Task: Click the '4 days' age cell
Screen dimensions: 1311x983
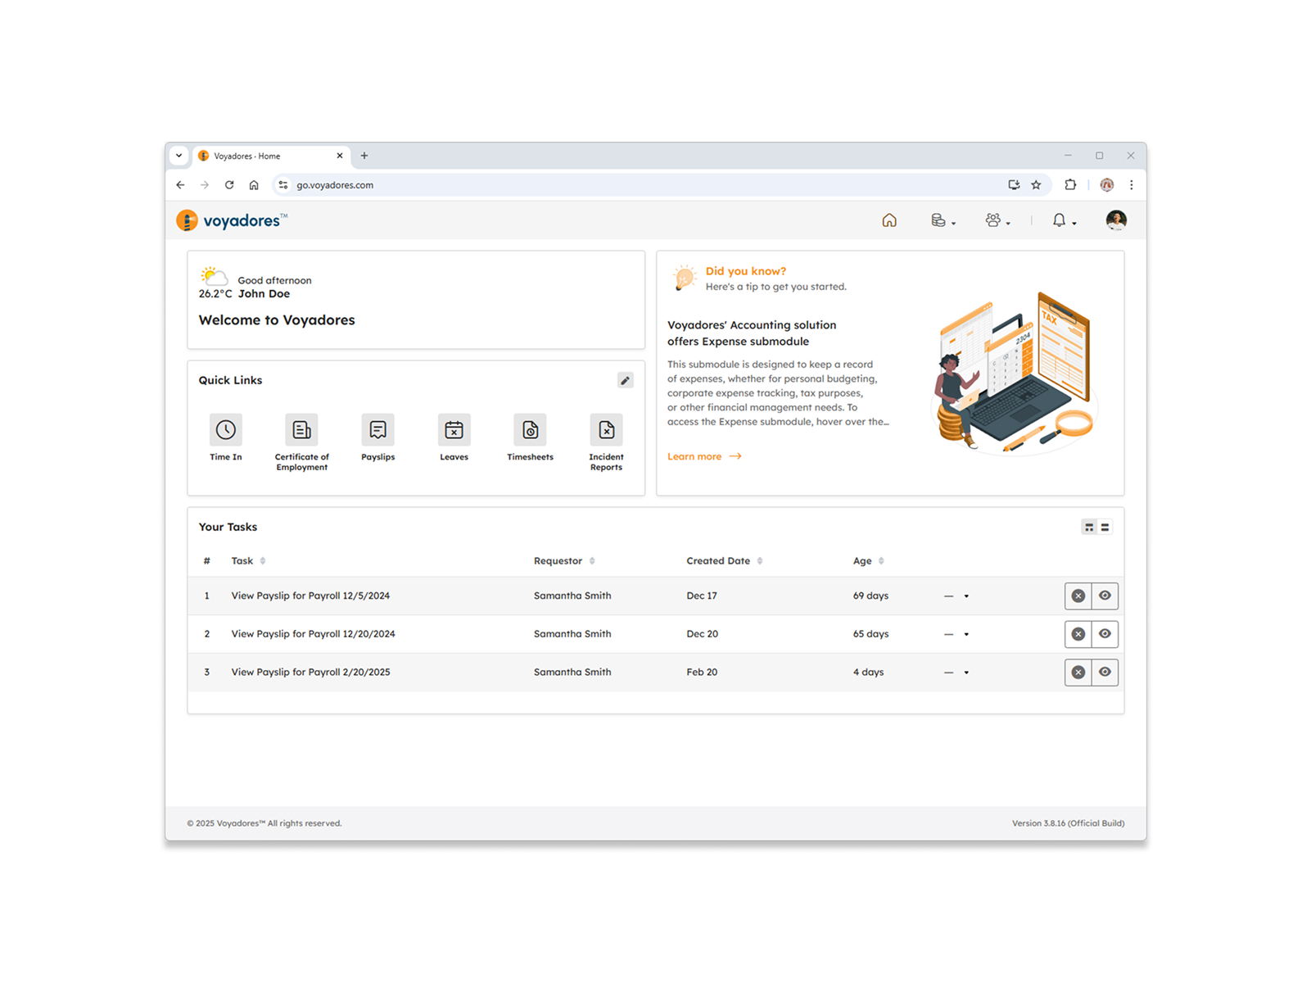Action: [868, 673]
